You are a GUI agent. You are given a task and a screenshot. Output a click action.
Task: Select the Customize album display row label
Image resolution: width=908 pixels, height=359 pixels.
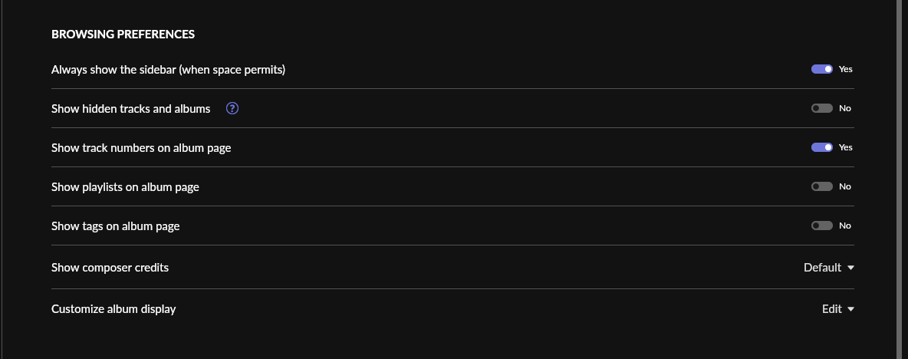tap(113, 309)
